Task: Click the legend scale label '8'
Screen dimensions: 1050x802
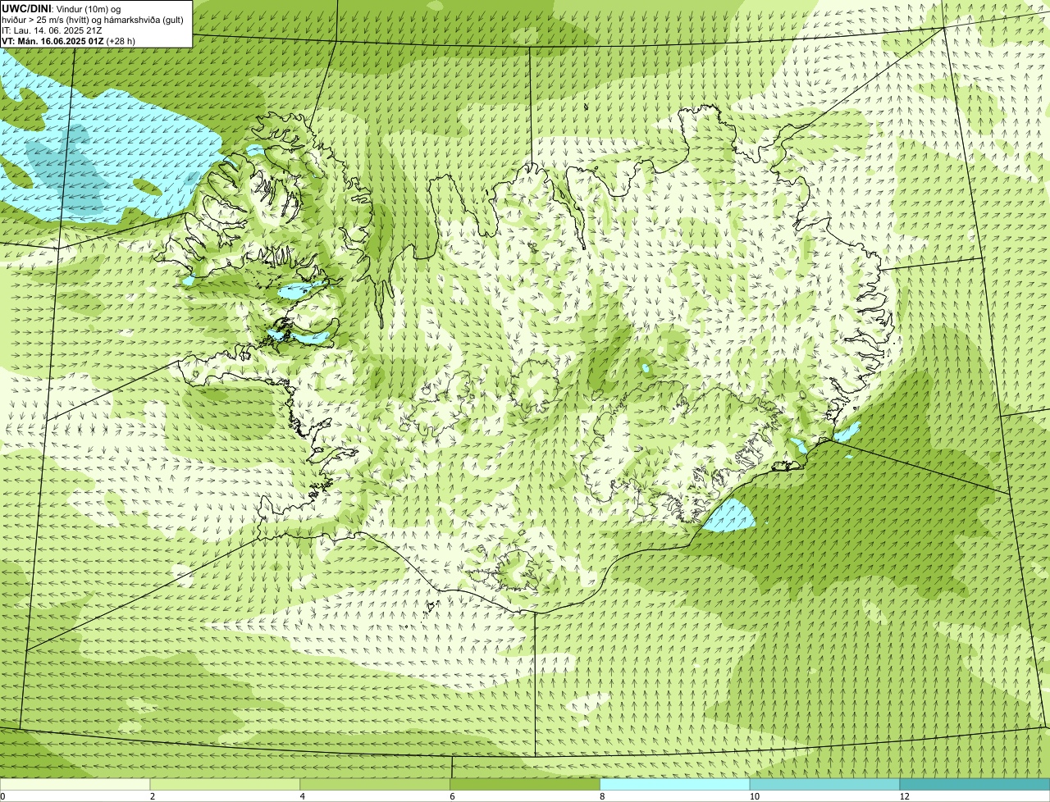Action: coord(602,796)
